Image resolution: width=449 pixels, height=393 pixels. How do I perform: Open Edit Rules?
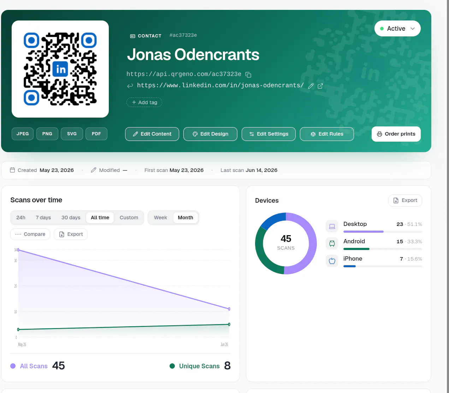(x=327, y=134)
